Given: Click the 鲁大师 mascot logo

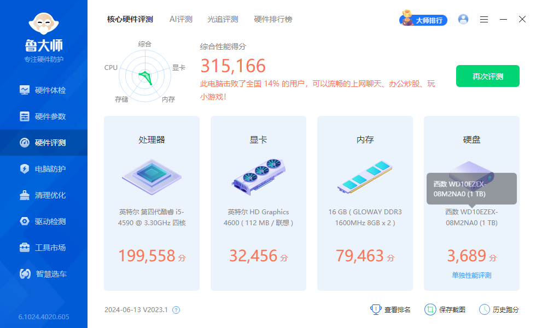Looking at the screenshot, I should pyautogui.click(x=44, y=24).
